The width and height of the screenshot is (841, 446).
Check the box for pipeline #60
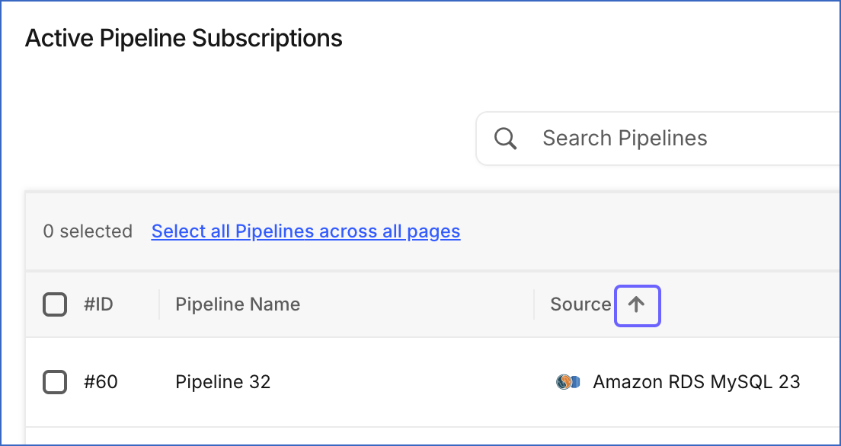pyautogui.click(x=55, y=382)
